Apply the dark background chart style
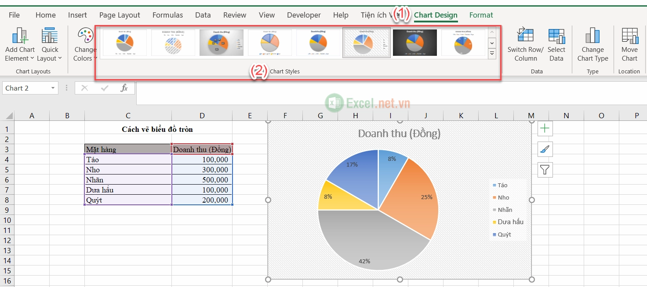This screenshot has height=287, width=647. tap(415, 43)
